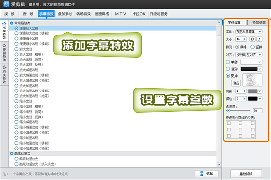Select the 单色 fill option
Image resolution: width=271 pixels, height=180 pixels.
pyautogui.click(x=228, y=62)
